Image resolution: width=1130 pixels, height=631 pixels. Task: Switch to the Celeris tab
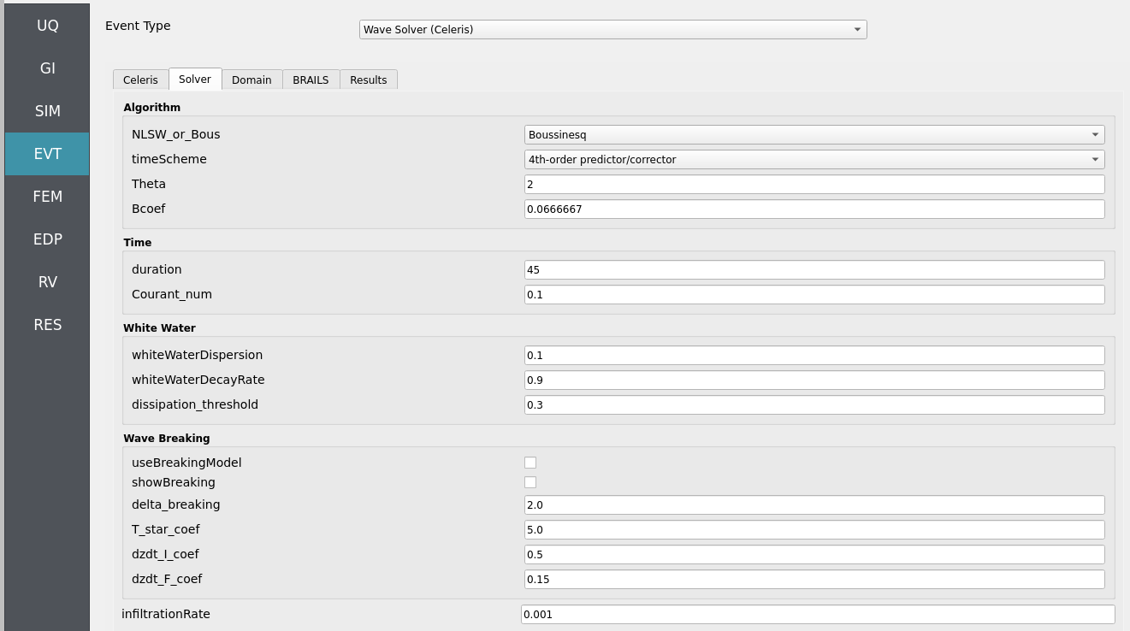[140, 80]
